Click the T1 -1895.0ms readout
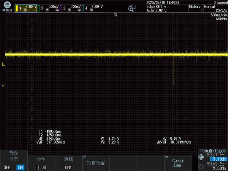 (x=50, y=131)
